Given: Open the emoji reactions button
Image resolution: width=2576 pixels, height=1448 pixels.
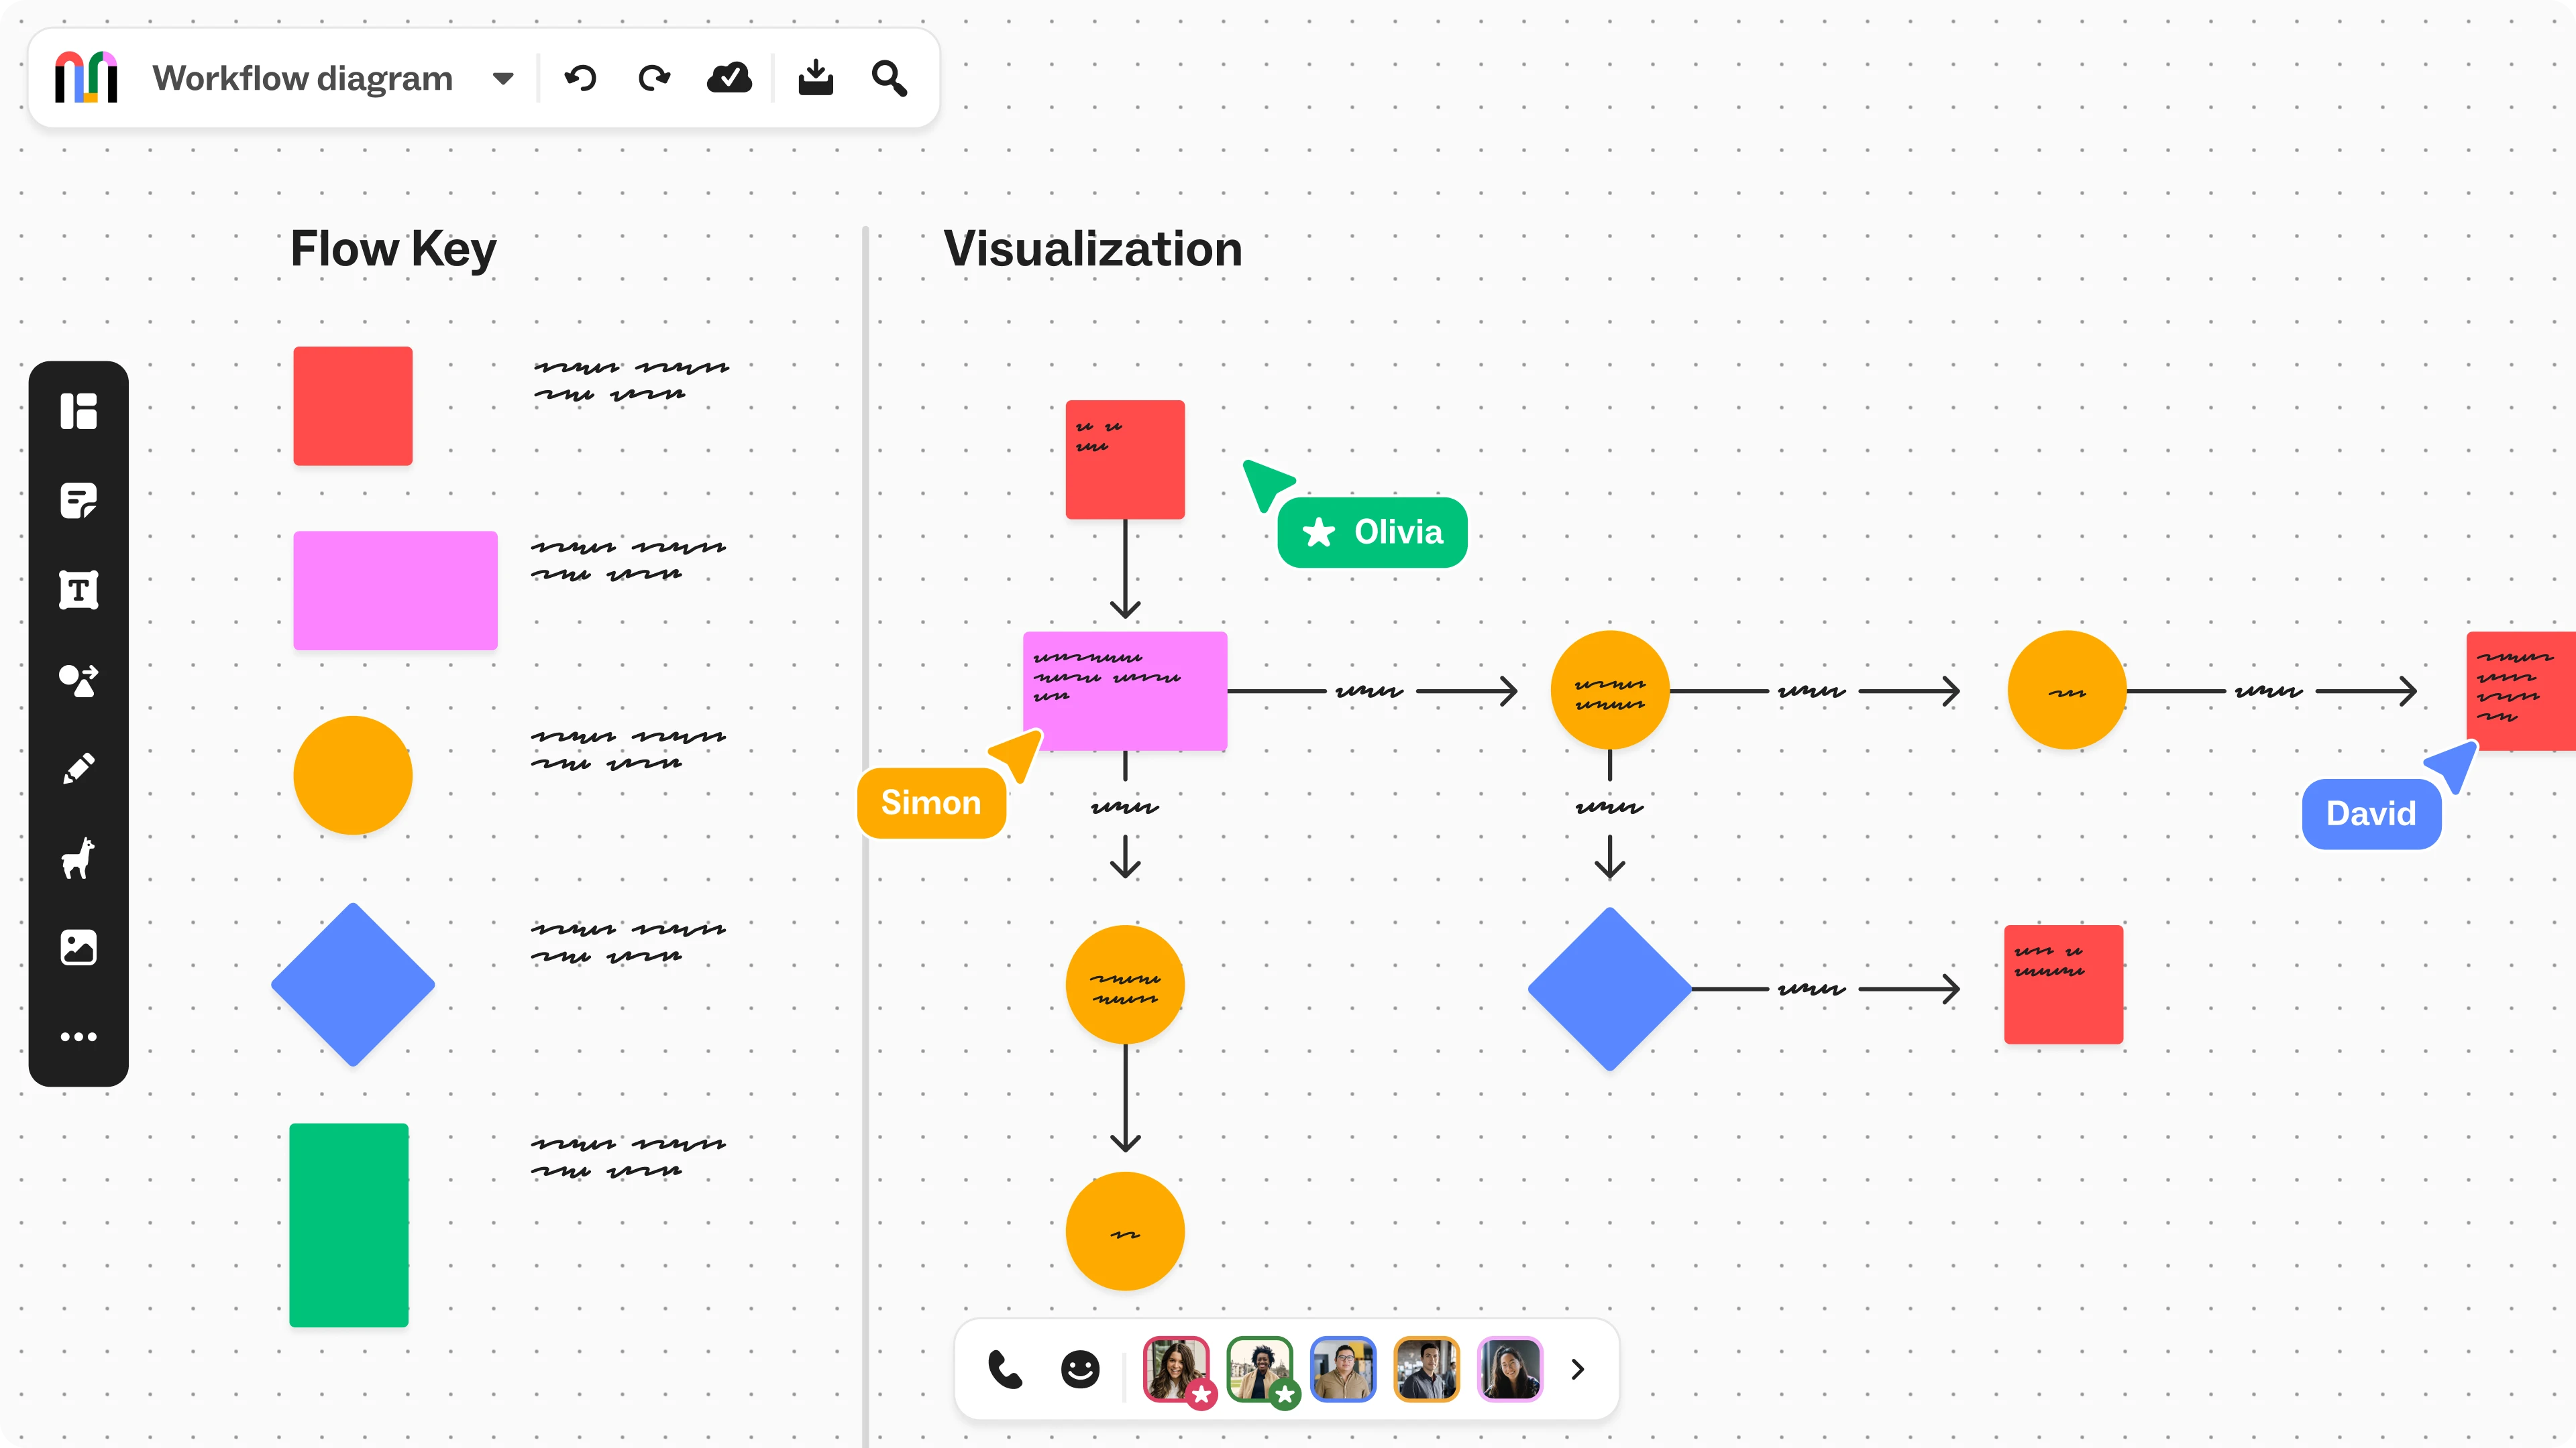Looking at the screenshot, I should [x=1079, y=1369].
